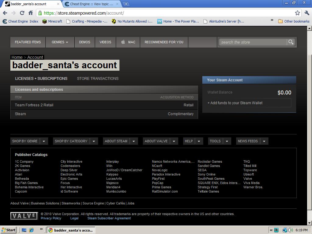312x234 pixels.
Task: Open Recommended For You
Action: (x=164, y=42)
